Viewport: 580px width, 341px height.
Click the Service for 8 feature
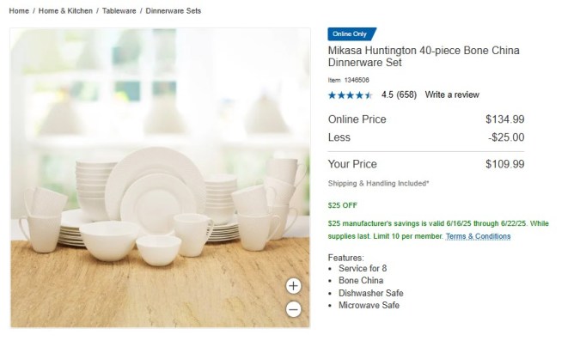pos(363,268)
